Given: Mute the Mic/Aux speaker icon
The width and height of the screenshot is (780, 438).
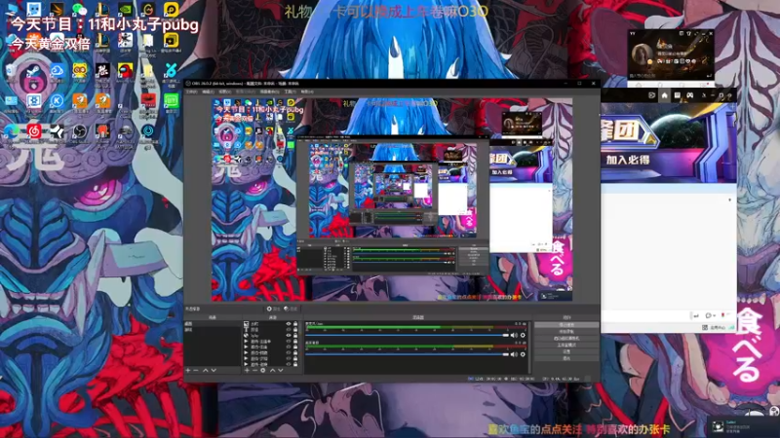Looking at the screenshot, I should [x=515, y=335].
